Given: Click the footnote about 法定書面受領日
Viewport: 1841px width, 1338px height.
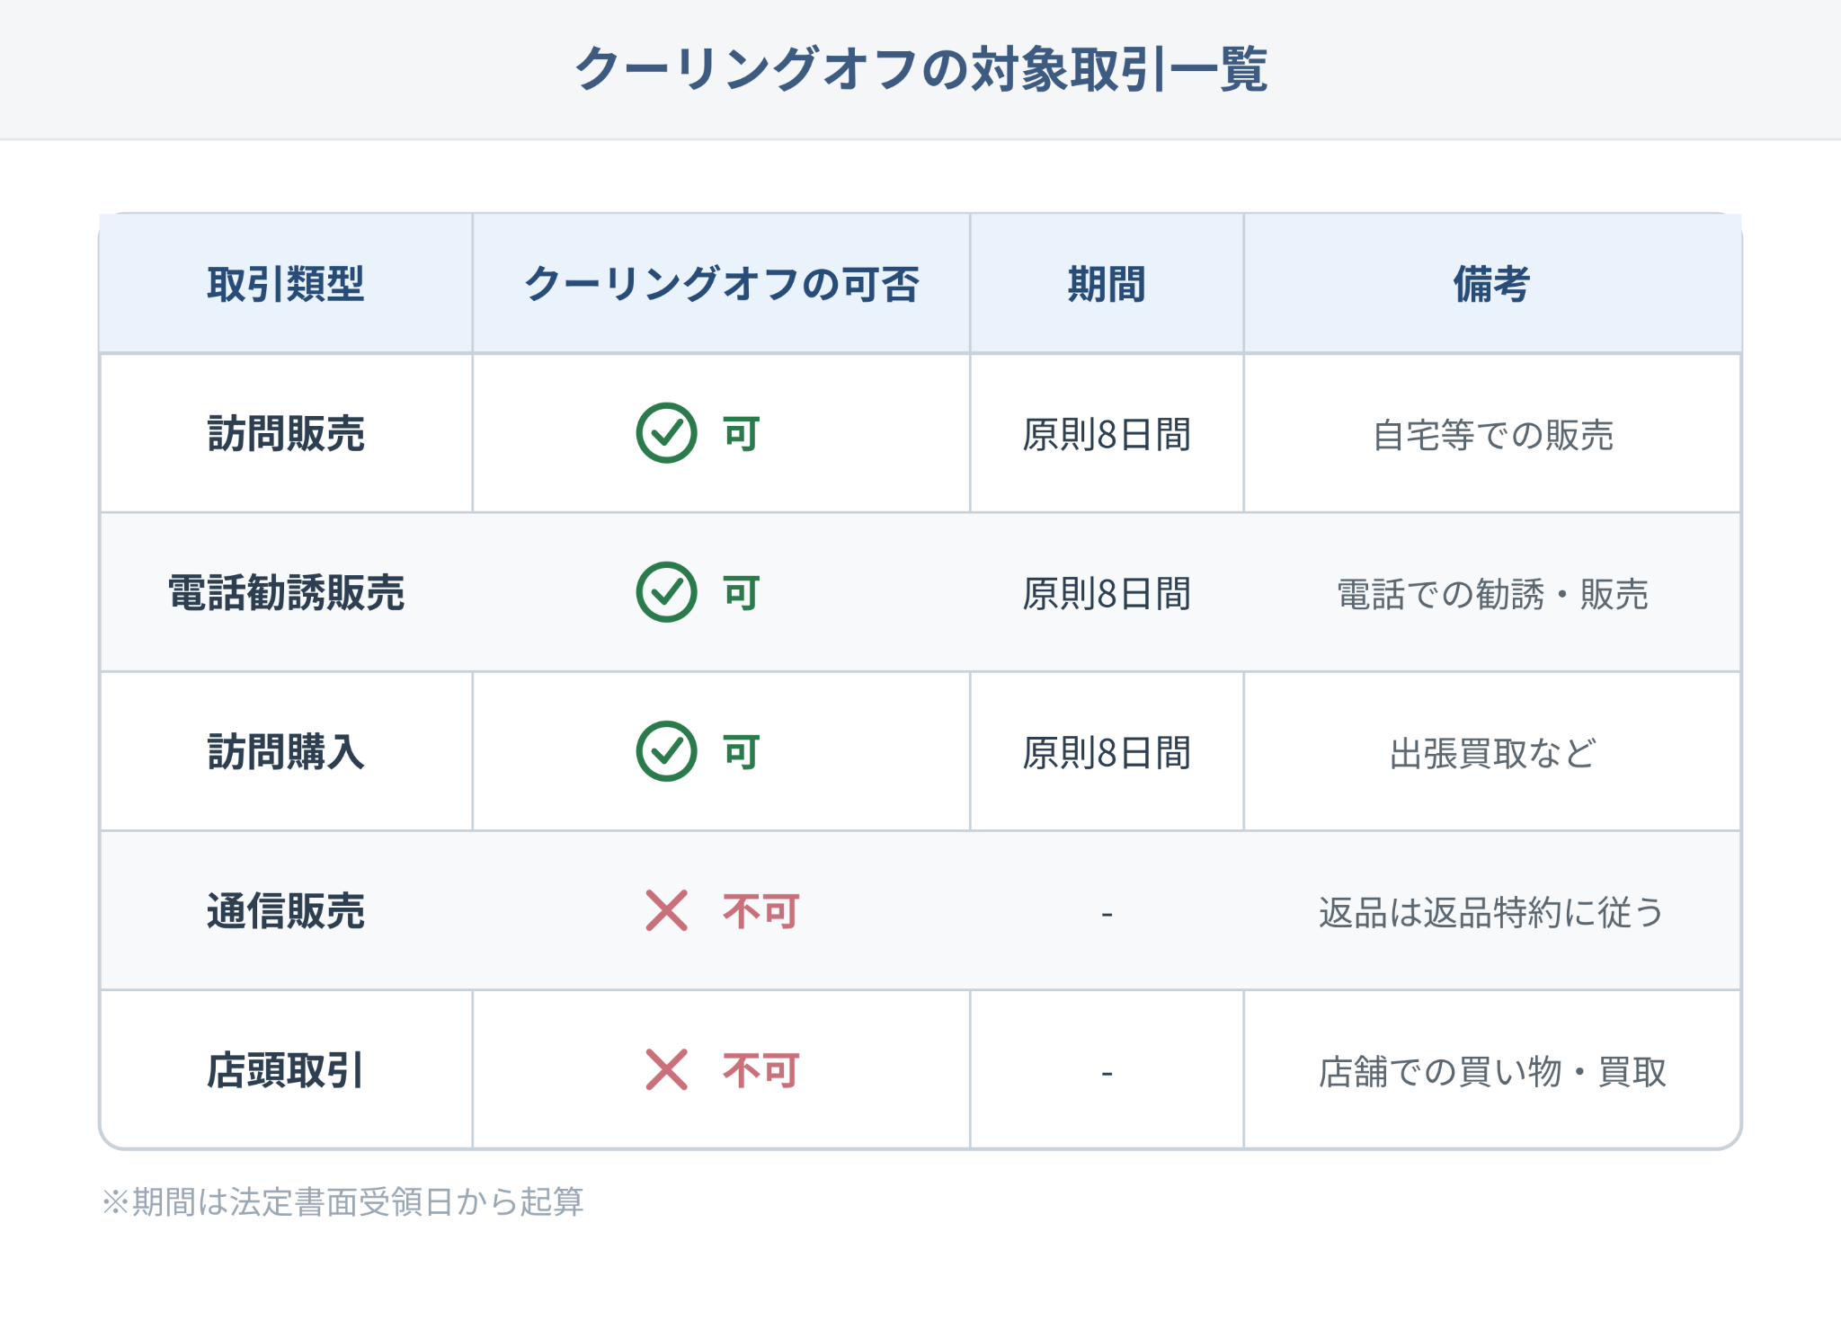Looking at the screenshot, I should pos(342,1201).
